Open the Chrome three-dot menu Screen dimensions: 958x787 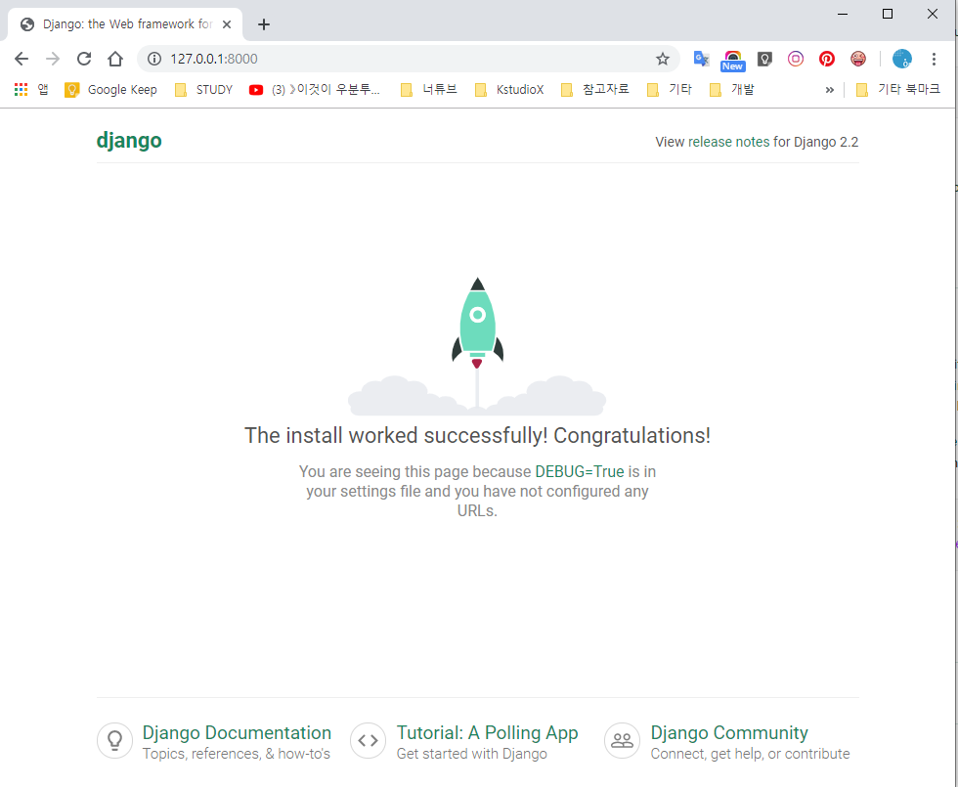click(935, 59)
